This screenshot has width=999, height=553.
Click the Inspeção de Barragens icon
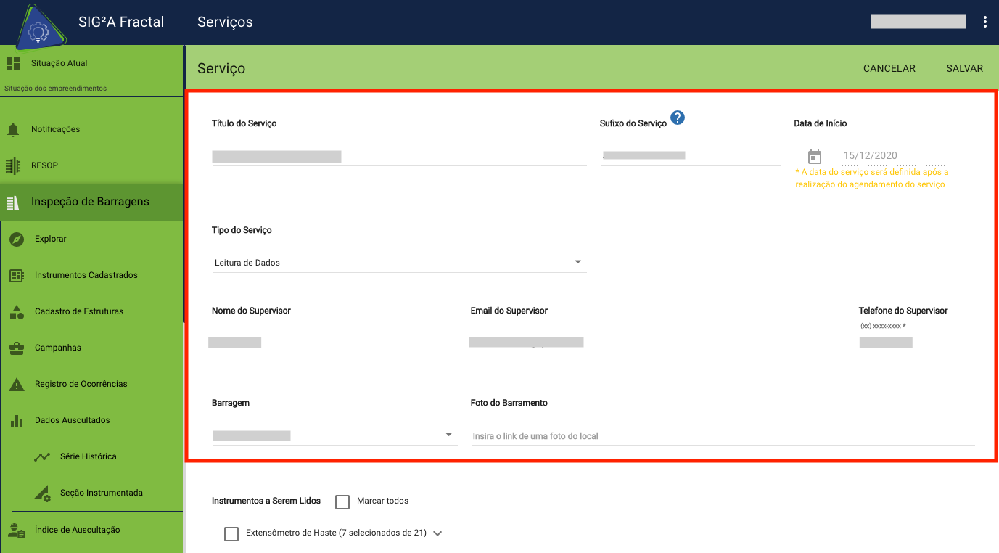pyautogui.click(x=13, y=202)
